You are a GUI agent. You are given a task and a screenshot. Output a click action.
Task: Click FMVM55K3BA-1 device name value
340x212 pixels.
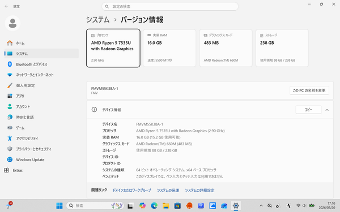point(150,124)
